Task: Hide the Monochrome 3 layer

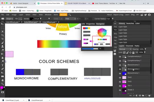Action: 120,65
